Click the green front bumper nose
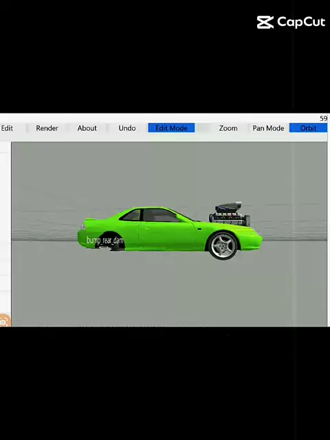330x440 pixels. (251, 241)
